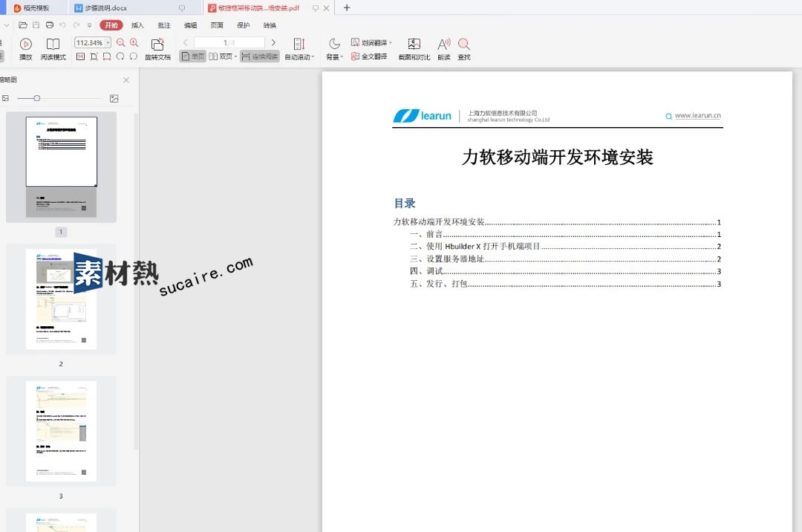Click the Redo arrow icon
This screenshot has height=532, width=802.
pos(76,25)
